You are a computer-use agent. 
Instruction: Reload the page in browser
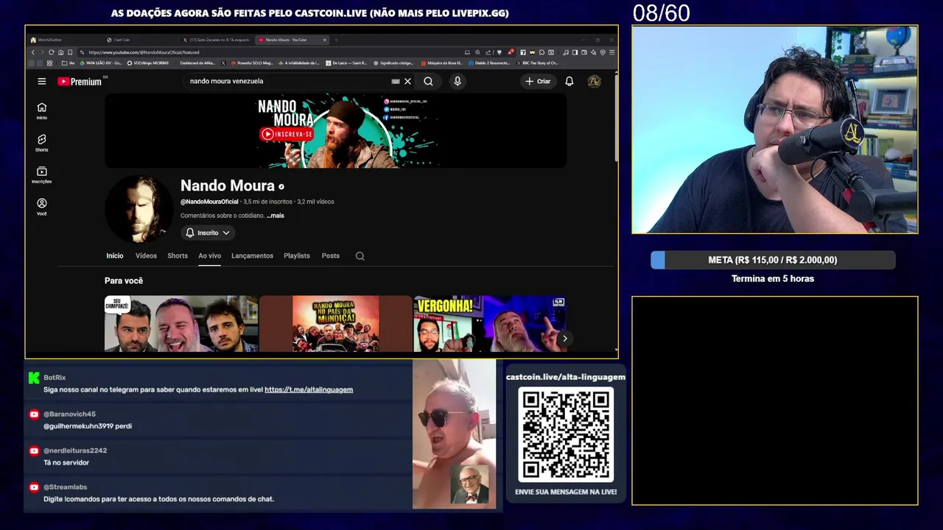click(51, 52)
